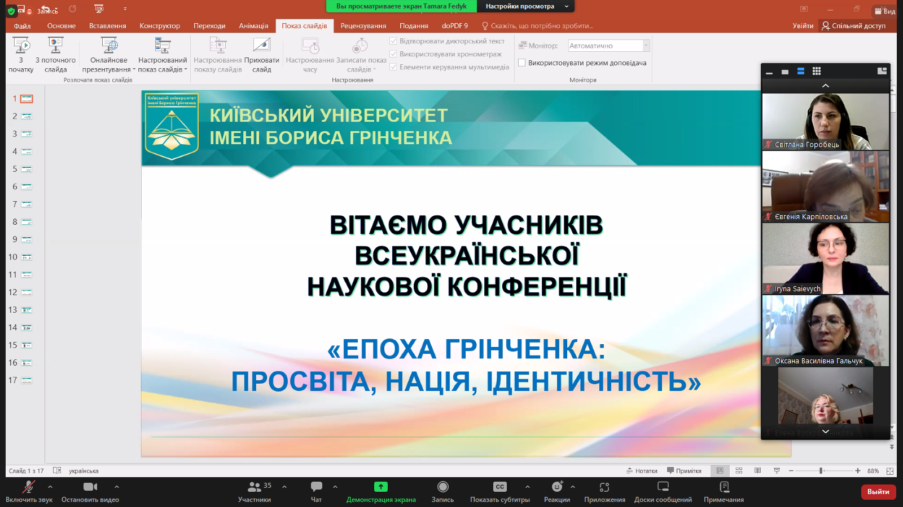Open the Reactions menu

tap(556, 487)
